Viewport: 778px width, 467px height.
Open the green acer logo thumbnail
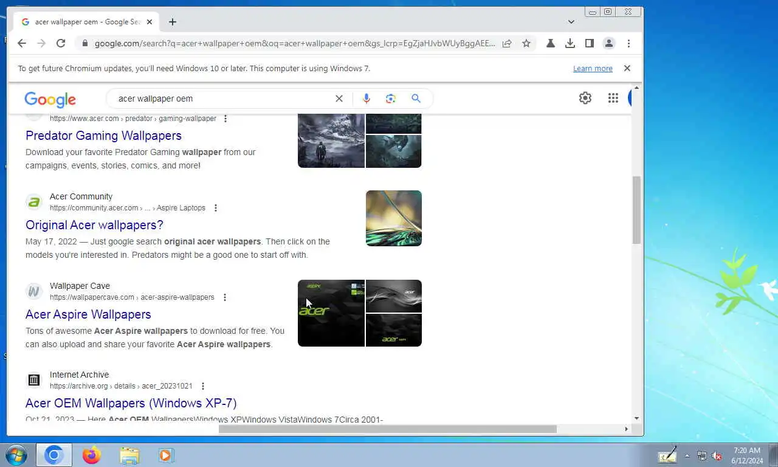coord(331,313)
